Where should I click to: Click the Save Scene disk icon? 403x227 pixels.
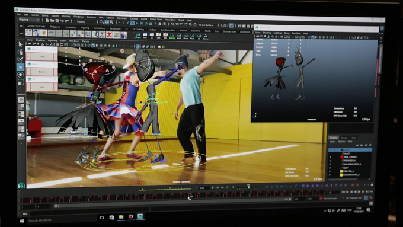click(57, 21)
